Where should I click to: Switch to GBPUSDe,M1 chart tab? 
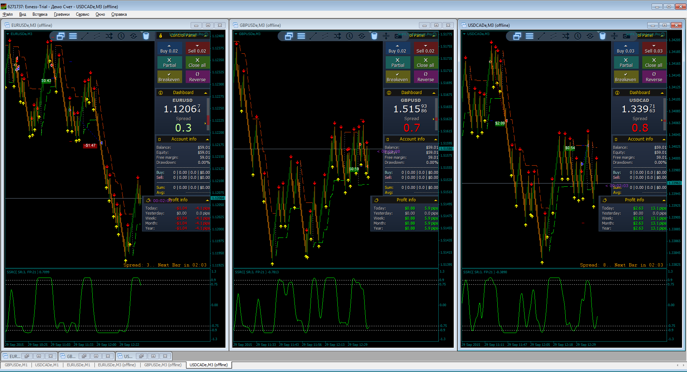[16, 365]
